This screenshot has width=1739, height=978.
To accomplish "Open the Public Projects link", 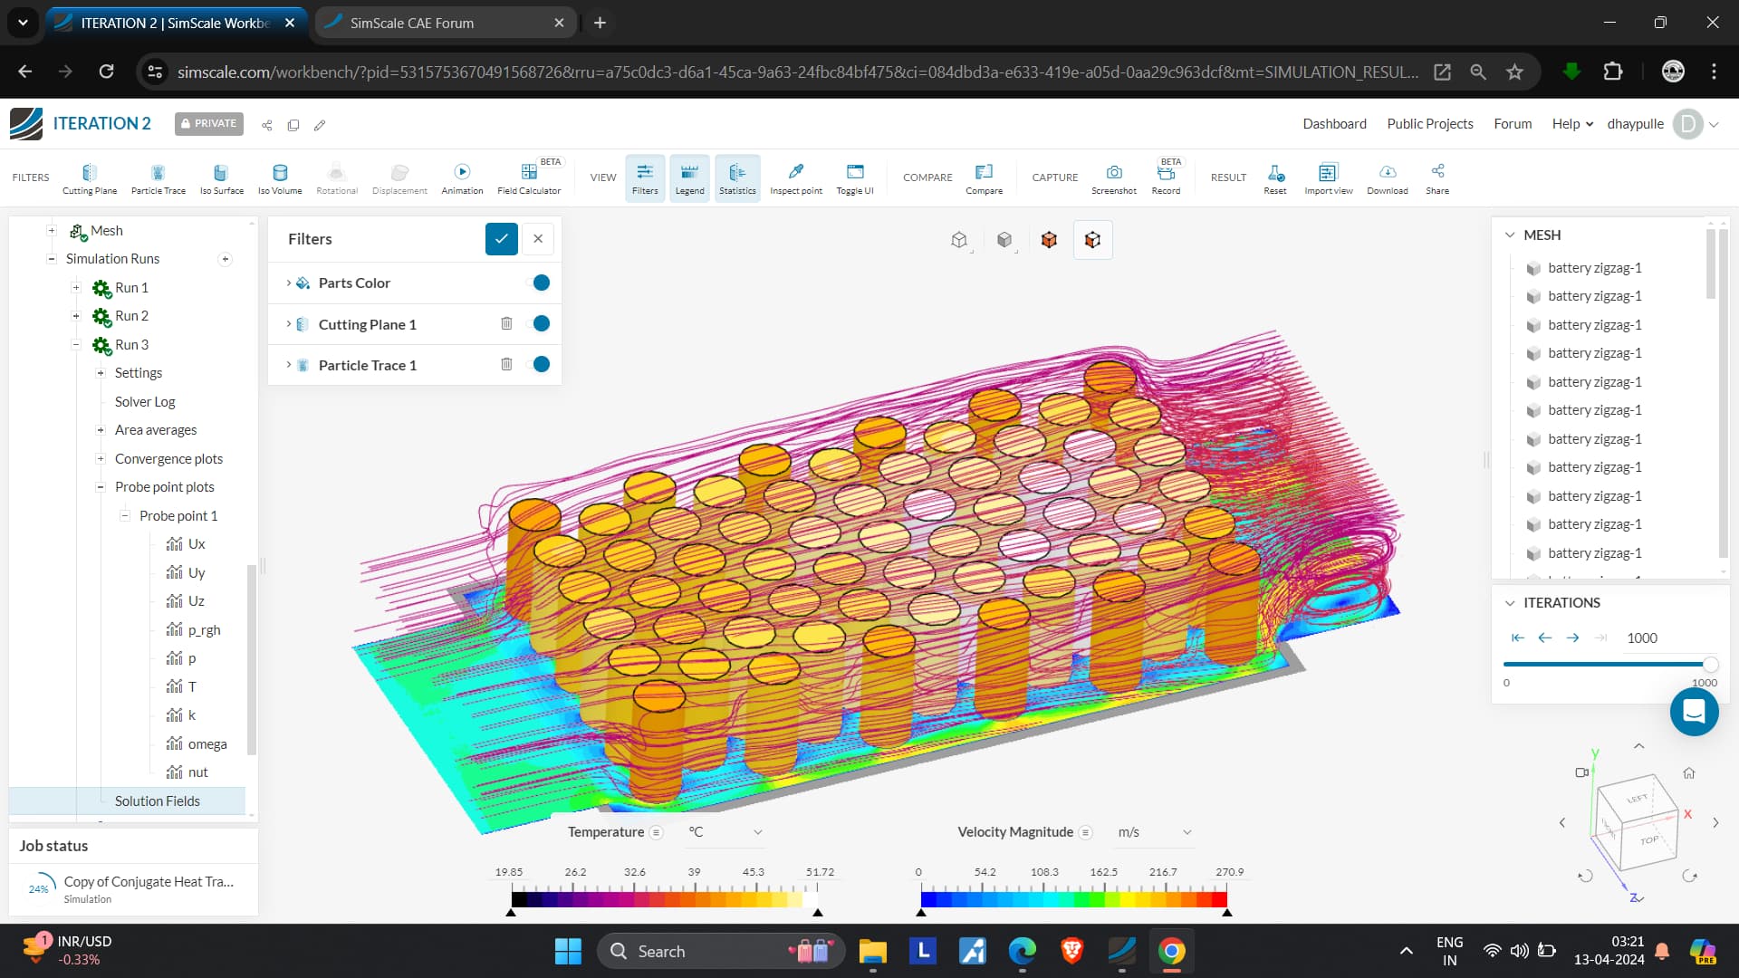I will pyautogui.click(x=1429, y=124).
